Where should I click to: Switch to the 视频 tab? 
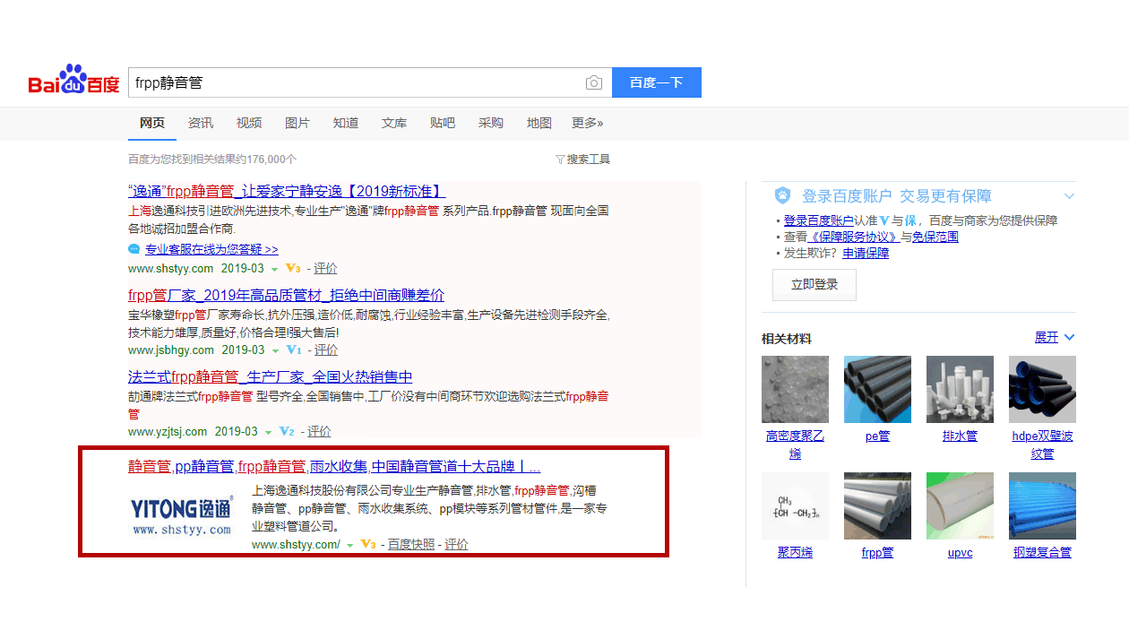(x=249, y=123)
